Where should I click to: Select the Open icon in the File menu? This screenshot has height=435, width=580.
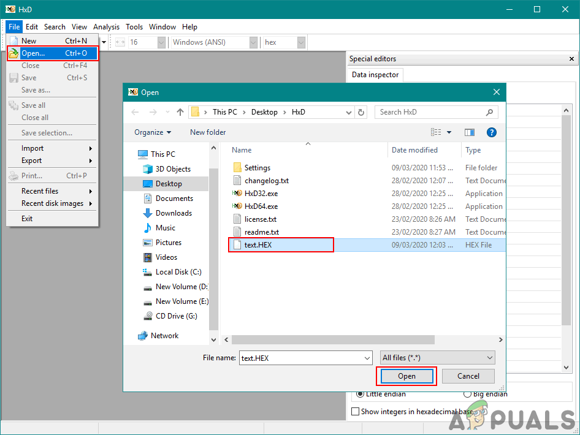[x=13, y=53]
